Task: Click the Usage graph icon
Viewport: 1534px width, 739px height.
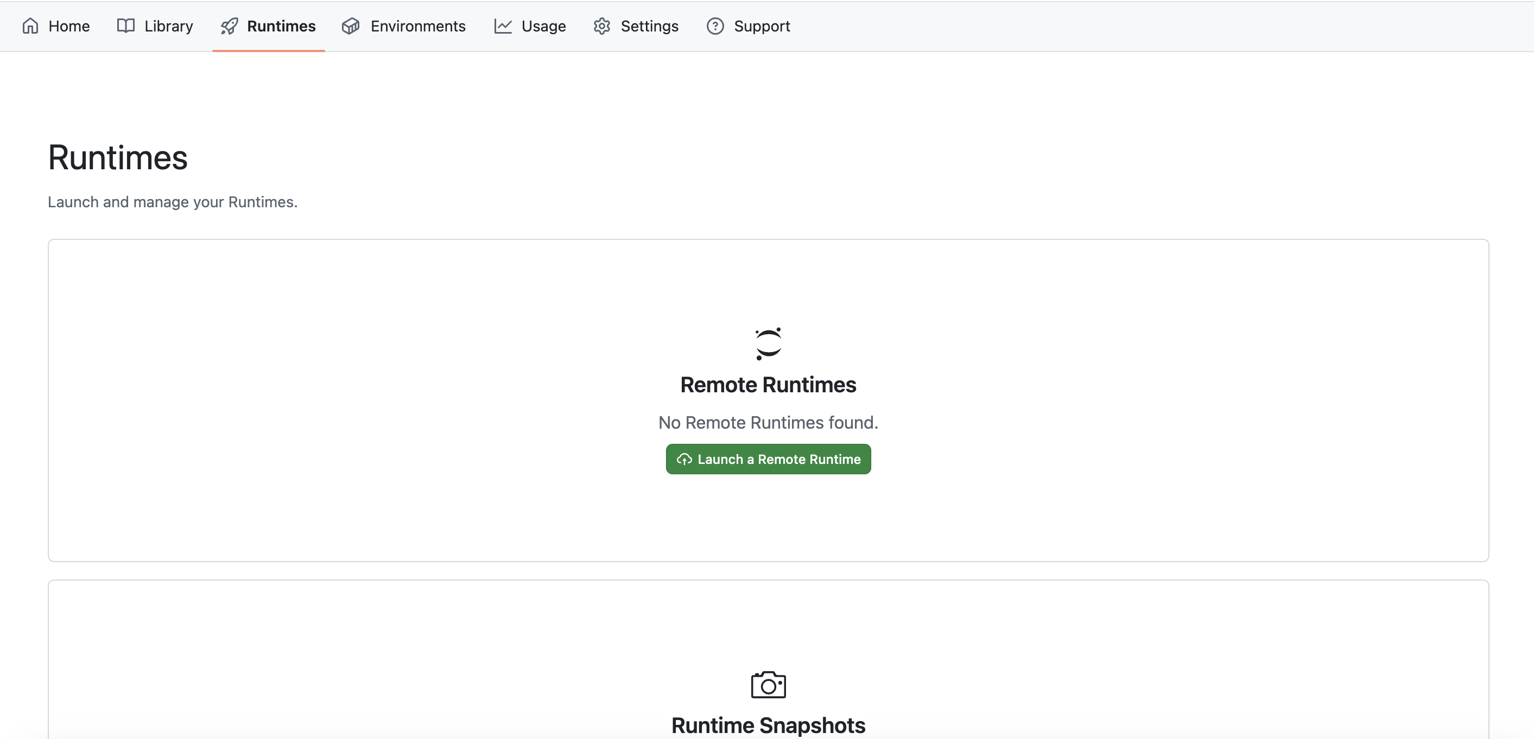Action: (x=503, y=26)
